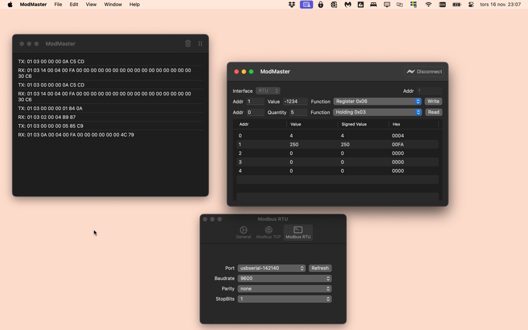528x330 pixels.
Task: Open the File menu
Action: [58, 4]
